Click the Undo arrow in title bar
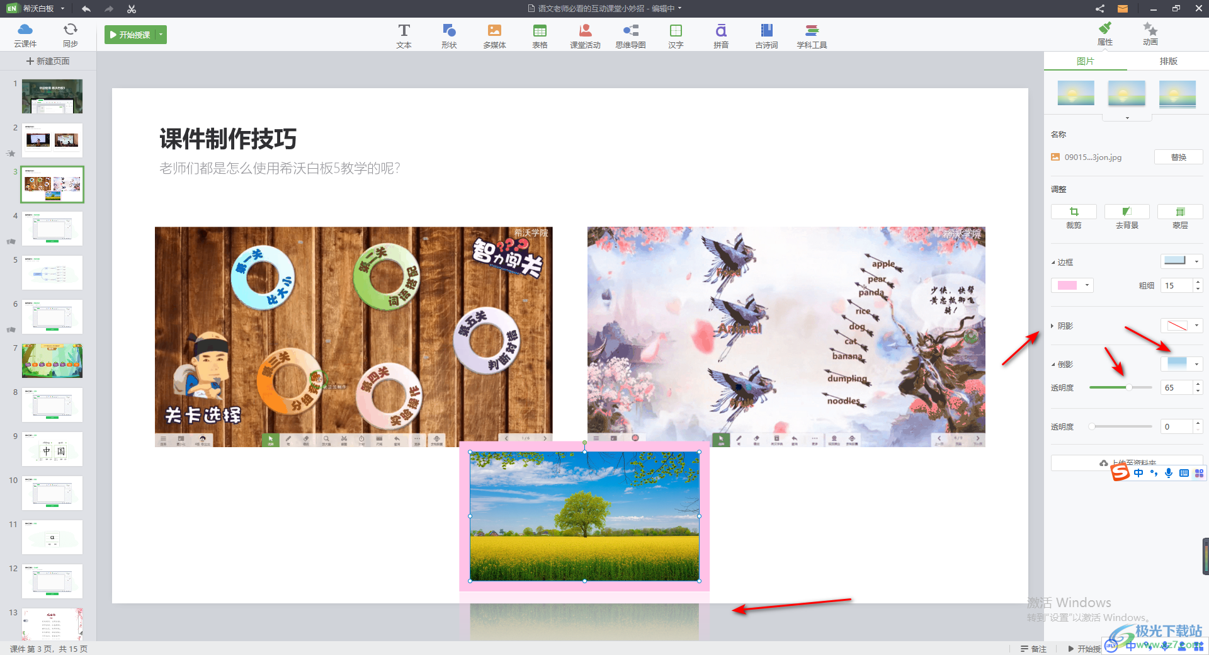 point(86,9)
